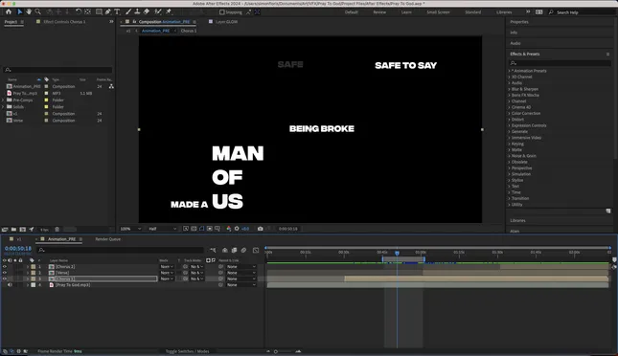The width and height of the screenshot is (618, 356).
Task: Toggle mask and shape path visibility
Action: [201, 229]
